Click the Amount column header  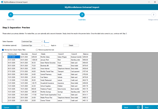[x=36, y=54]
